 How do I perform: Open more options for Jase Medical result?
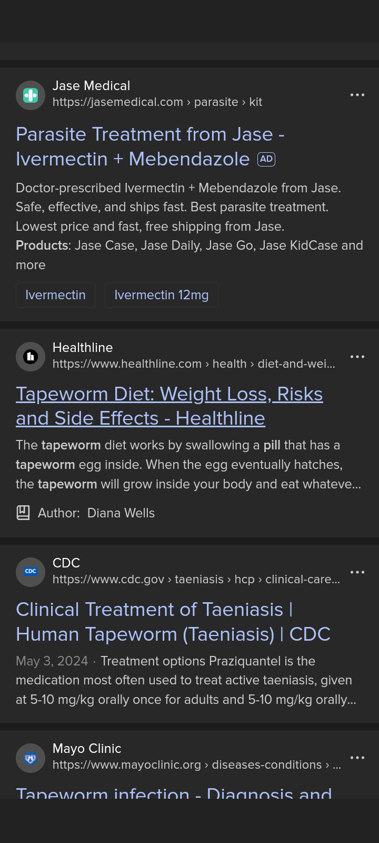coord(357,95)
